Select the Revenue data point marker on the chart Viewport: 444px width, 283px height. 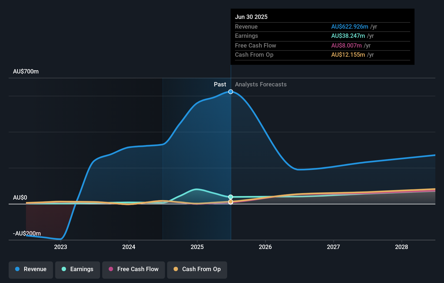click(230, 92)
